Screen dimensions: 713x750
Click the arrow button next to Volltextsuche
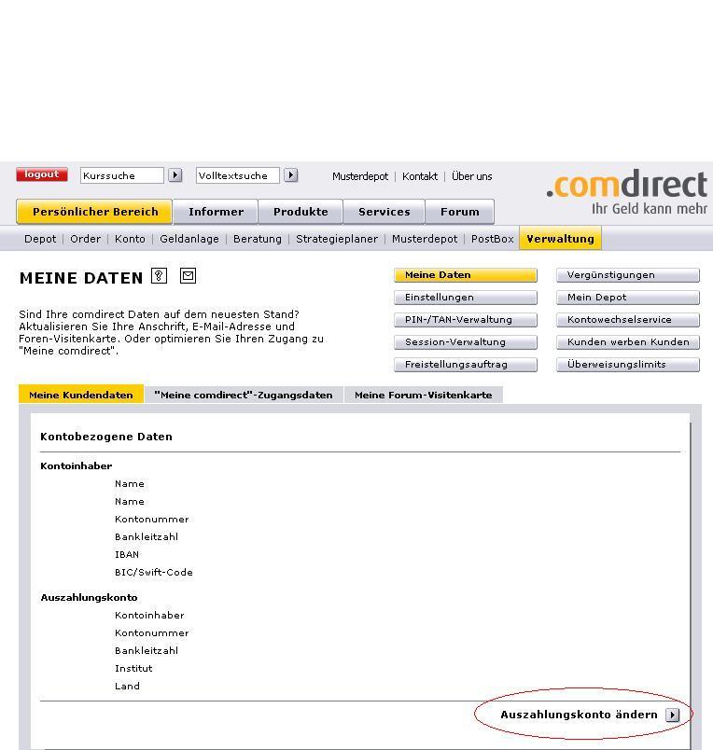pos(291,175)
